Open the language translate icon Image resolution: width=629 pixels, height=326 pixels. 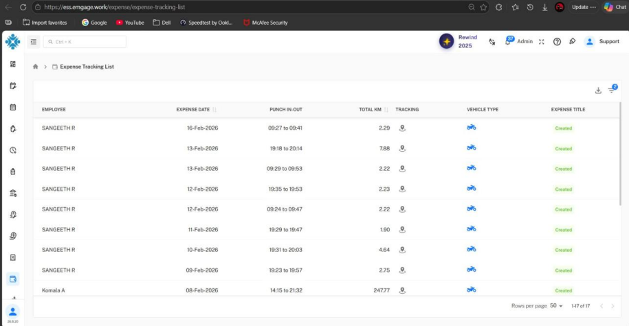pyautogui.click(x=492, y=42)
